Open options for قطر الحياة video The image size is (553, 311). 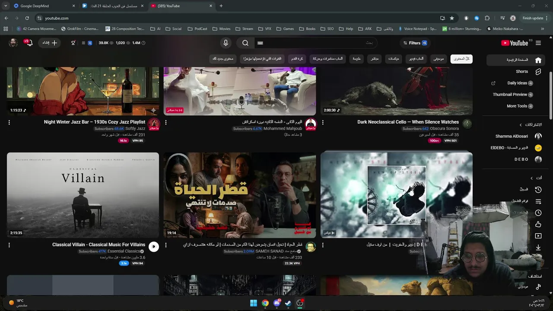click(166, 245)
